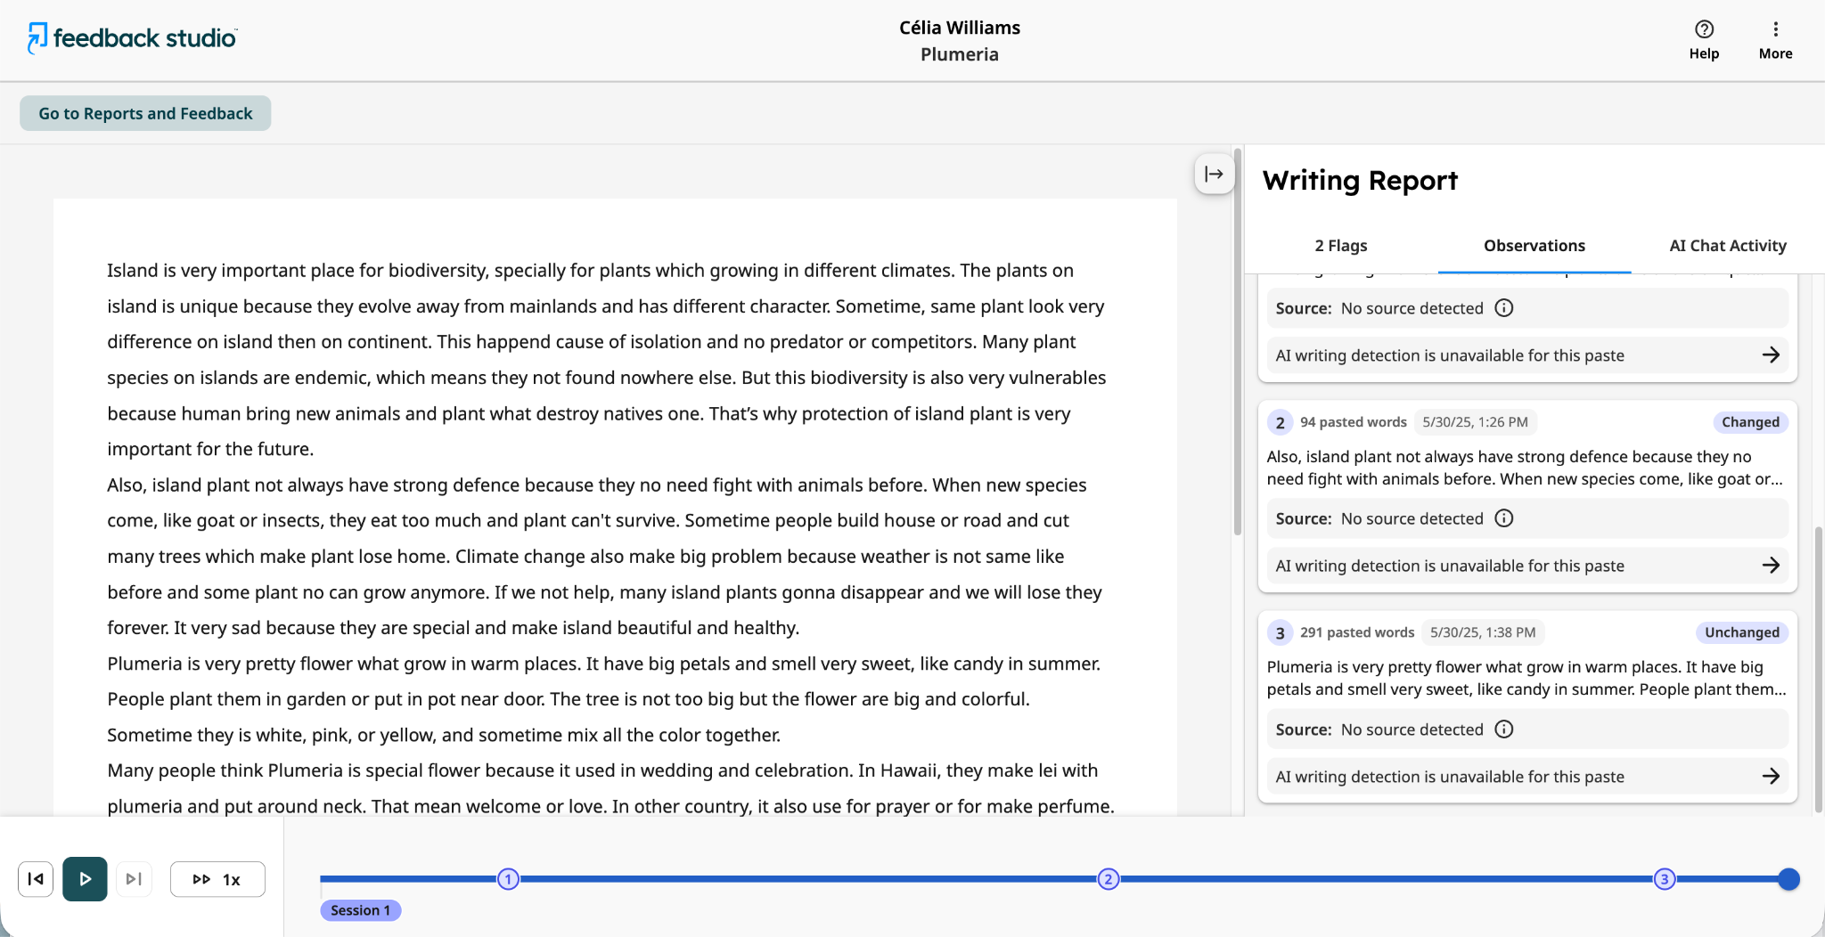Collapse the Writing Report side panel

coord(1214,174)
